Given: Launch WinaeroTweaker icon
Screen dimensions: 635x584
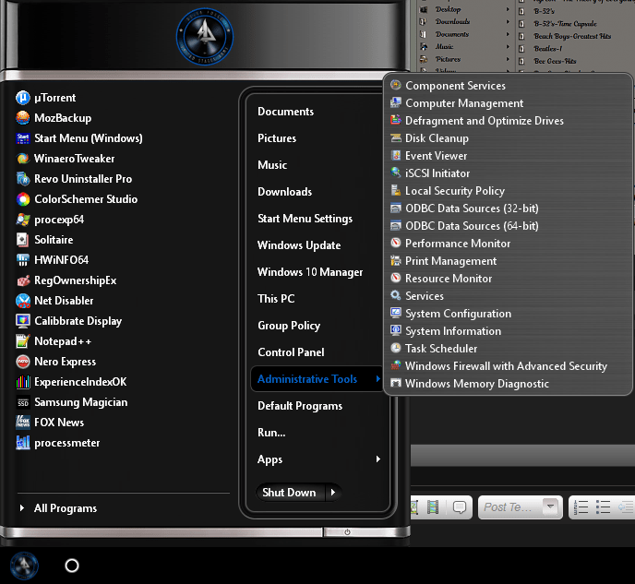Looking at the screenshot, I should (x=23, y=159).
